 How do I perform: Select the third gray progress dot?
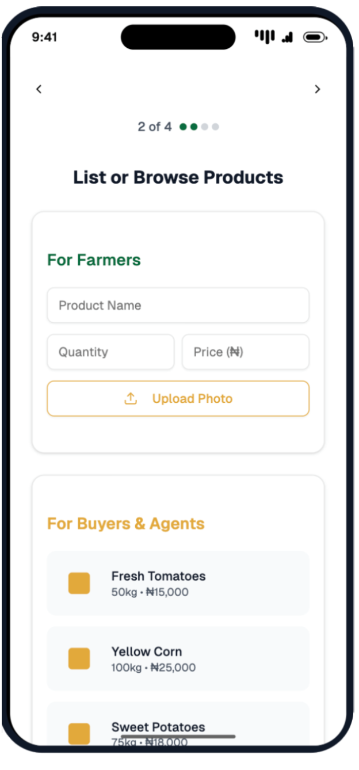coord(204,127)
